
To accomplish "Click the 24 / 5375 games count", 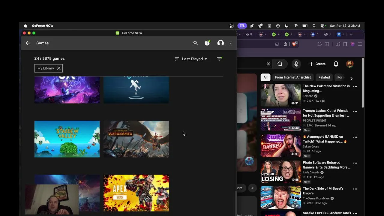I will point(49,58).
